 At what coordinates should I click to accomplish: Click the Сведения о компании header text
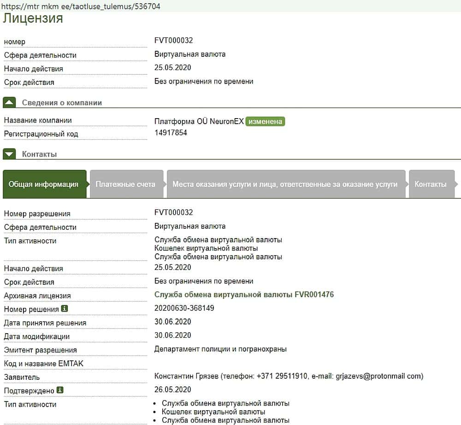tap(62, 103)
